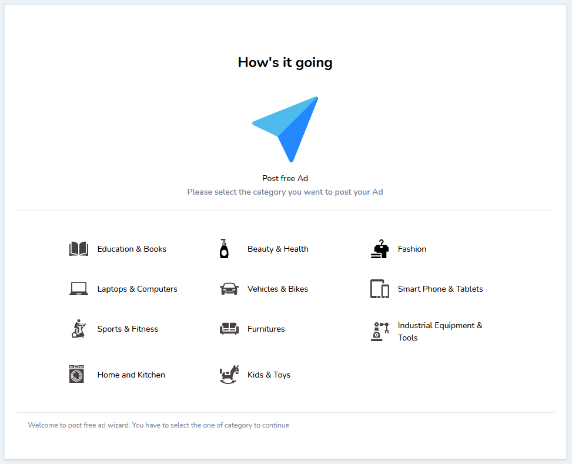
Task: Click the open book icon for Education
Action: pos(78,249)
